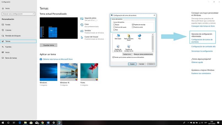
Task: Click the down arrow of the icon list scrollbar
Action: 153,51
